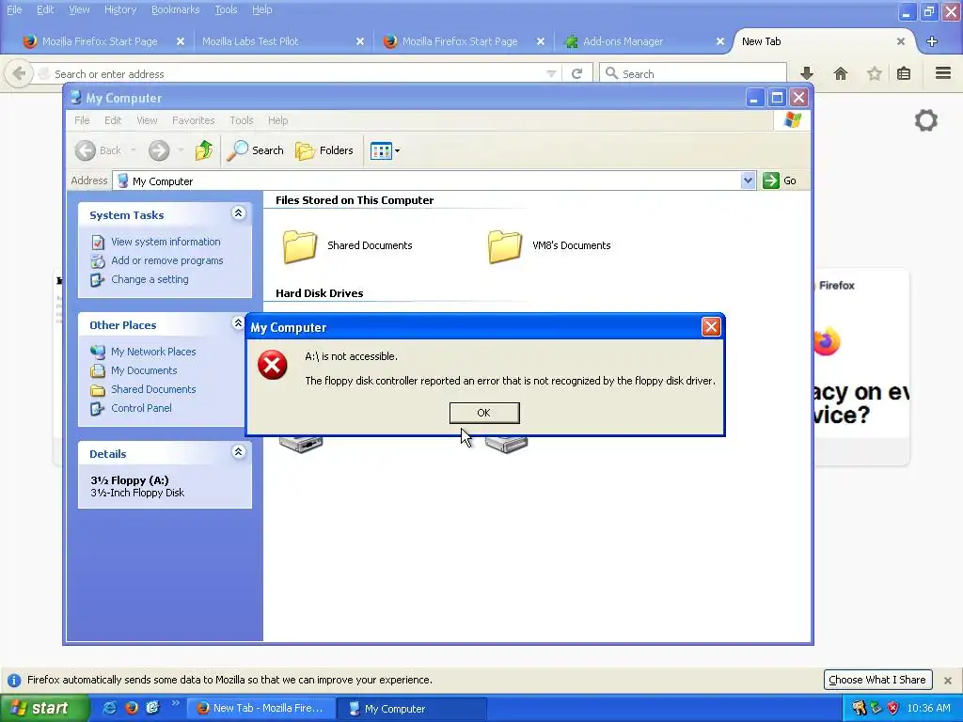The image size is (963, 722).
Task: Open Firefox Bookmarks menu
Action: [175, 9]
